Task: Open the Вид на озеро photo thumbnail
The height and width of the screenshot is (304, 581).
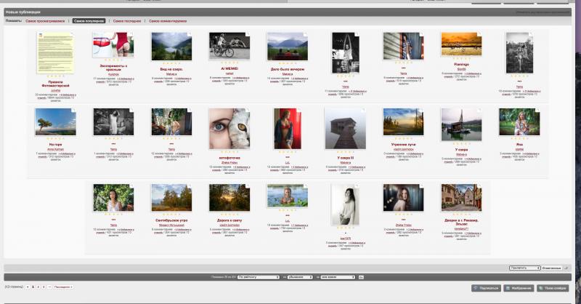Action: (x=171, y=47)
